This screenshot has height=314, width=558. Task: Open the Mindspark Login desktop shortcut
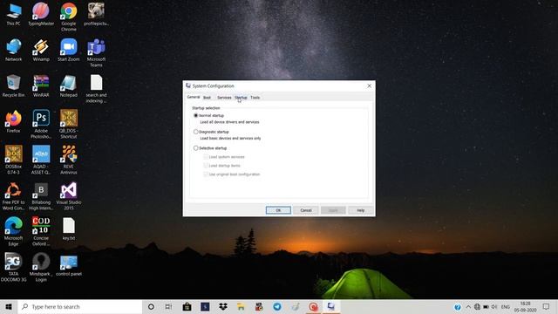tap(41, 267)
